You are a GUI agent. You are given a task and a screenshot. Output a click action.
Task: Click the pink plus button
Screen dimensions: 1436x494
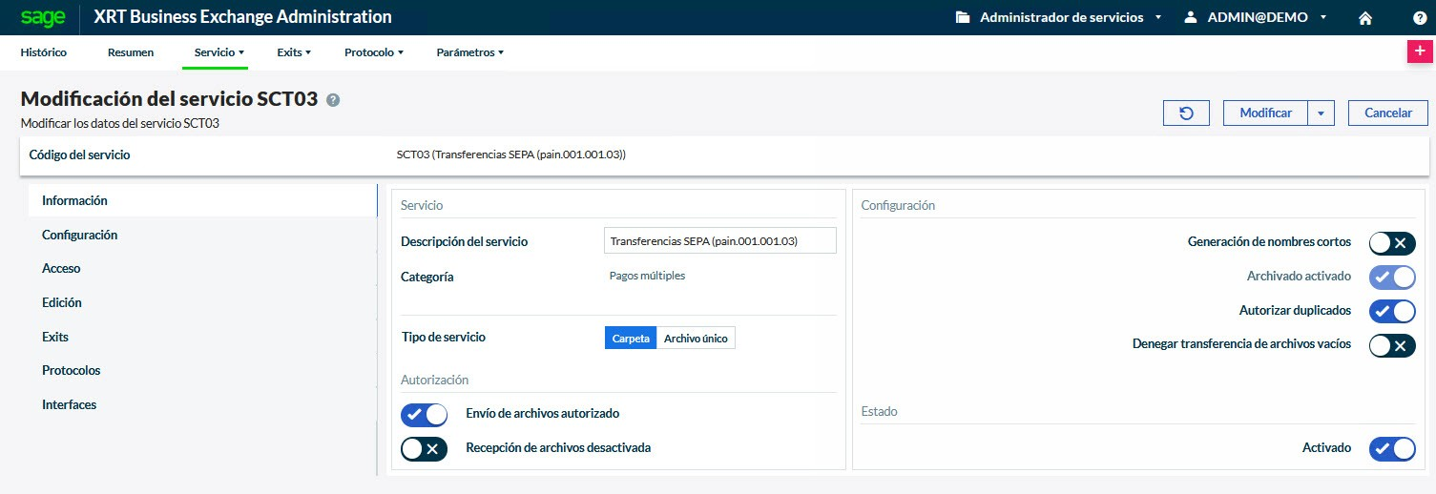point(1420,51)
